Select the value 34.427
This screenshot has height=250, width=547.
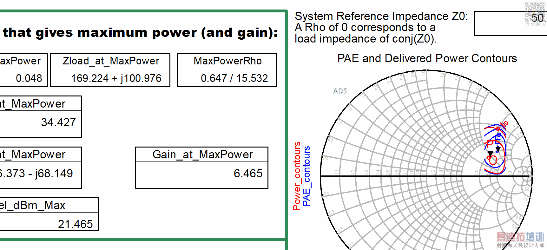coord(58,122)
